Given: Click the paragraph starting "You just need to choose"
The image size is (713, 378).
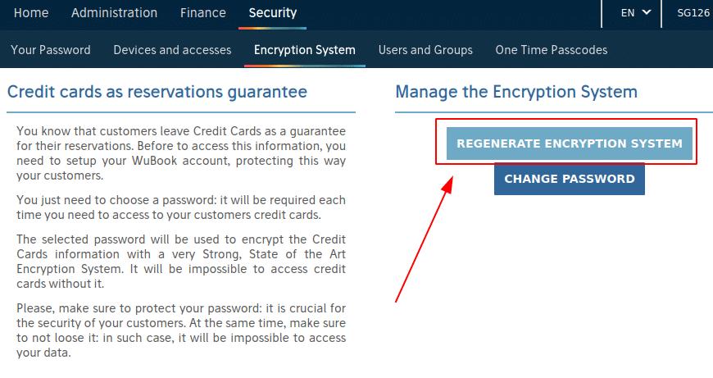Looking at the screenshot, I should point(181,207).
